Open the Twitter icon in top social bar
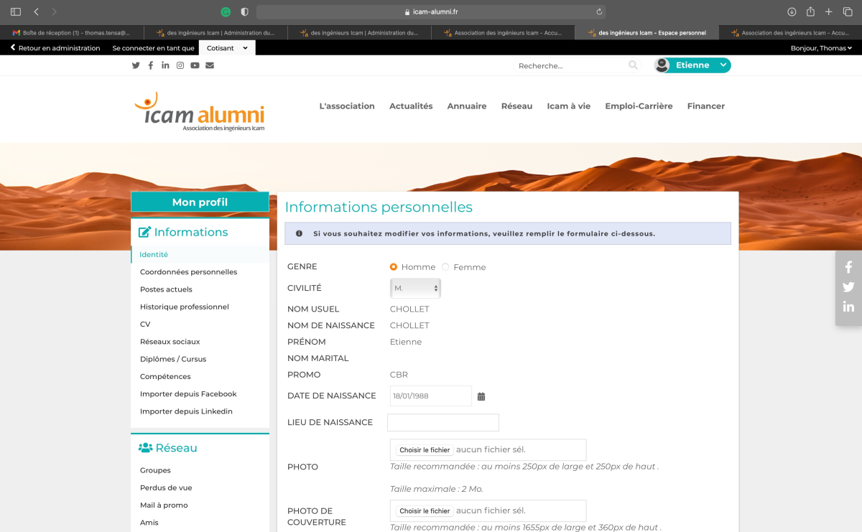862x532 pixels. [x=136, y=65]
